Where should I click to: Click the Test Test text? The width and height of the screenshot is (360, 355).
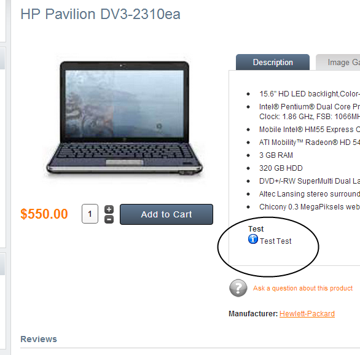click(x=275, y=241)
